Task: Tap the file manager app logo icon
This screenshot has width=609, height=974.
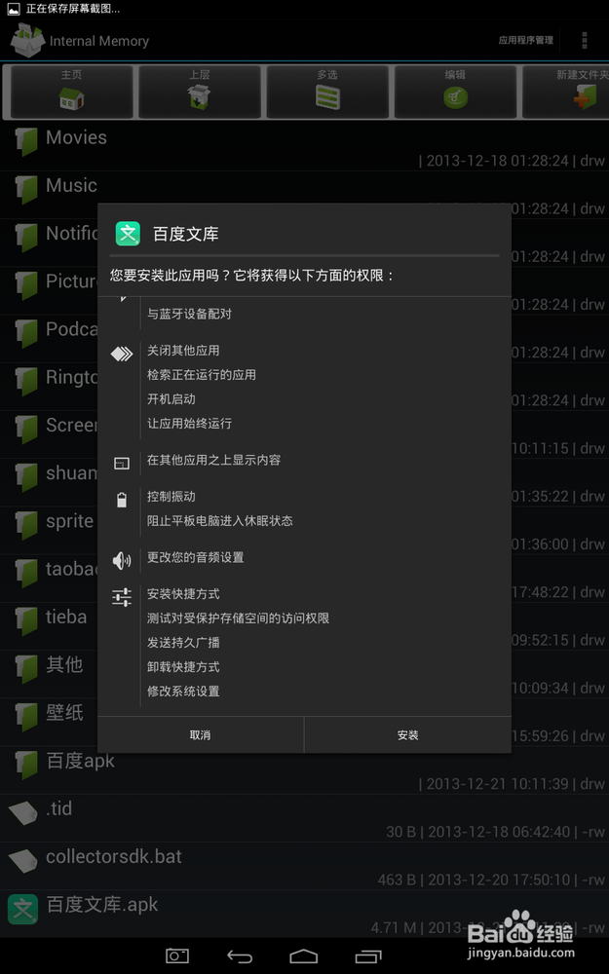Action: click(x=27, y=40)
